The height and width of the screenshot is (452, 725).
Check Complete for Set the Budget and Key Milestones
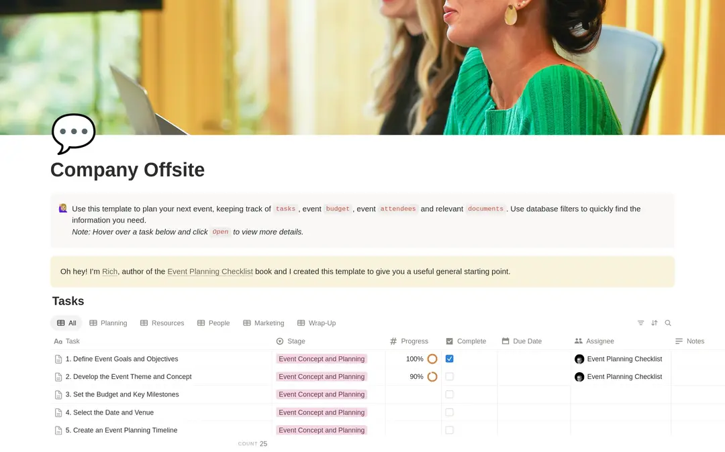click(449, 394)
